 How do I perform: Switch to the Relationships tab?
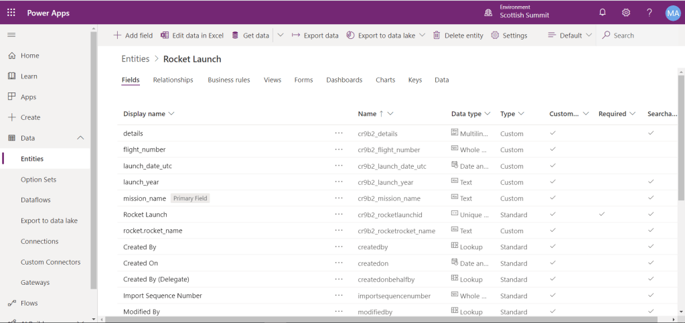coord(173,80)
